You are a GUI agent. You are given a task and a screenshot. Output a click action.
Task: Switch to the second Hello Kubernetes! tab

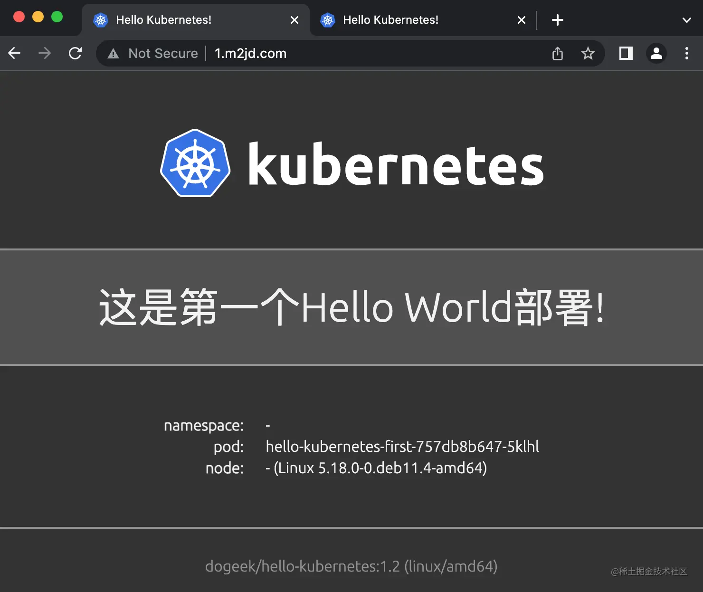tap(423, 20)
